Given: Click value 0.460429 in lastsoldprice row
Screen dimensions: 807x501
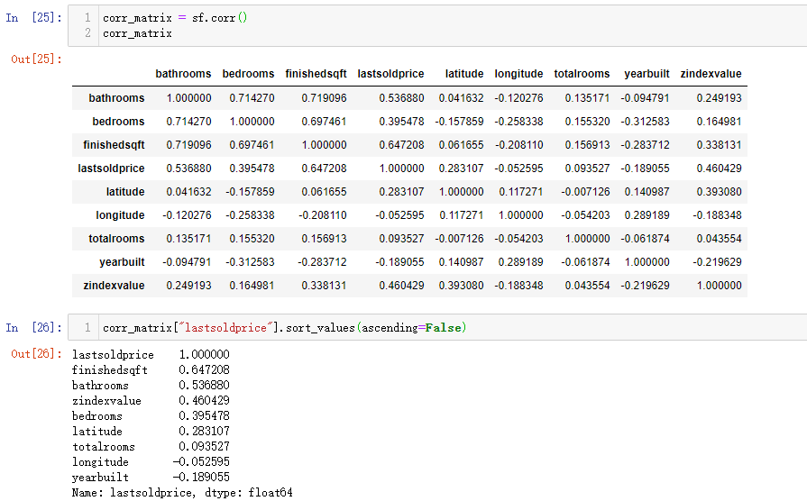Looking at the screenshot, I should [719, 169].
